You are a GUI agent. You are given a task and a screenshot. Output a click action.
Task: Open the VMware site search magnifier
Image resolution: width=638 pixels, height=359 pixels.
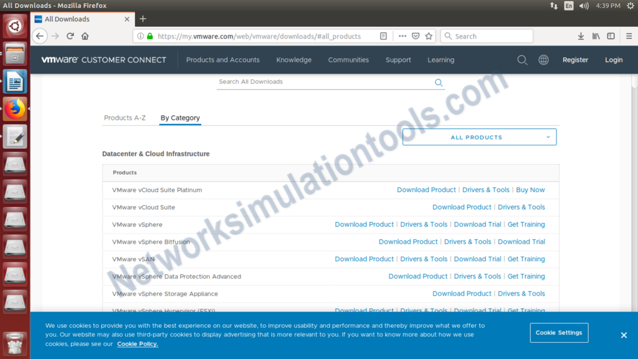[x=522, y=60]
